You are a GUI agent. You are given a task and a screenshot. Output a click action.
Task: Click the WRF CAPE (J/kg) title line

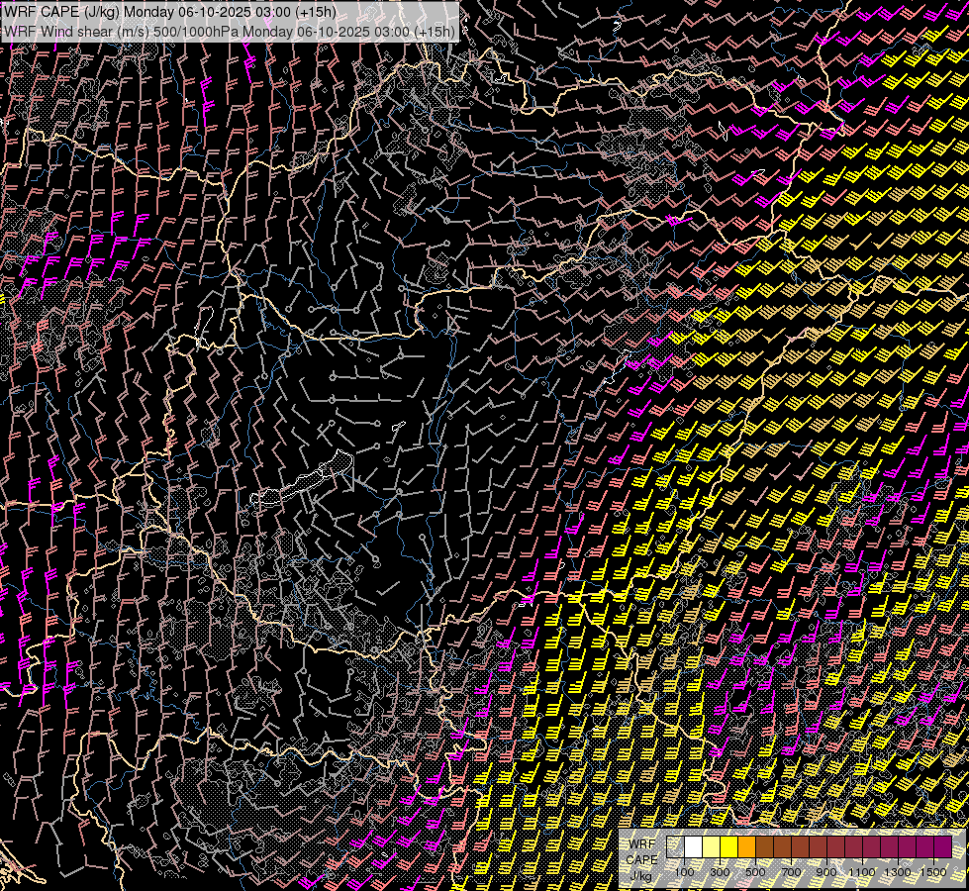pyautogui.click(x=170, y=12)
